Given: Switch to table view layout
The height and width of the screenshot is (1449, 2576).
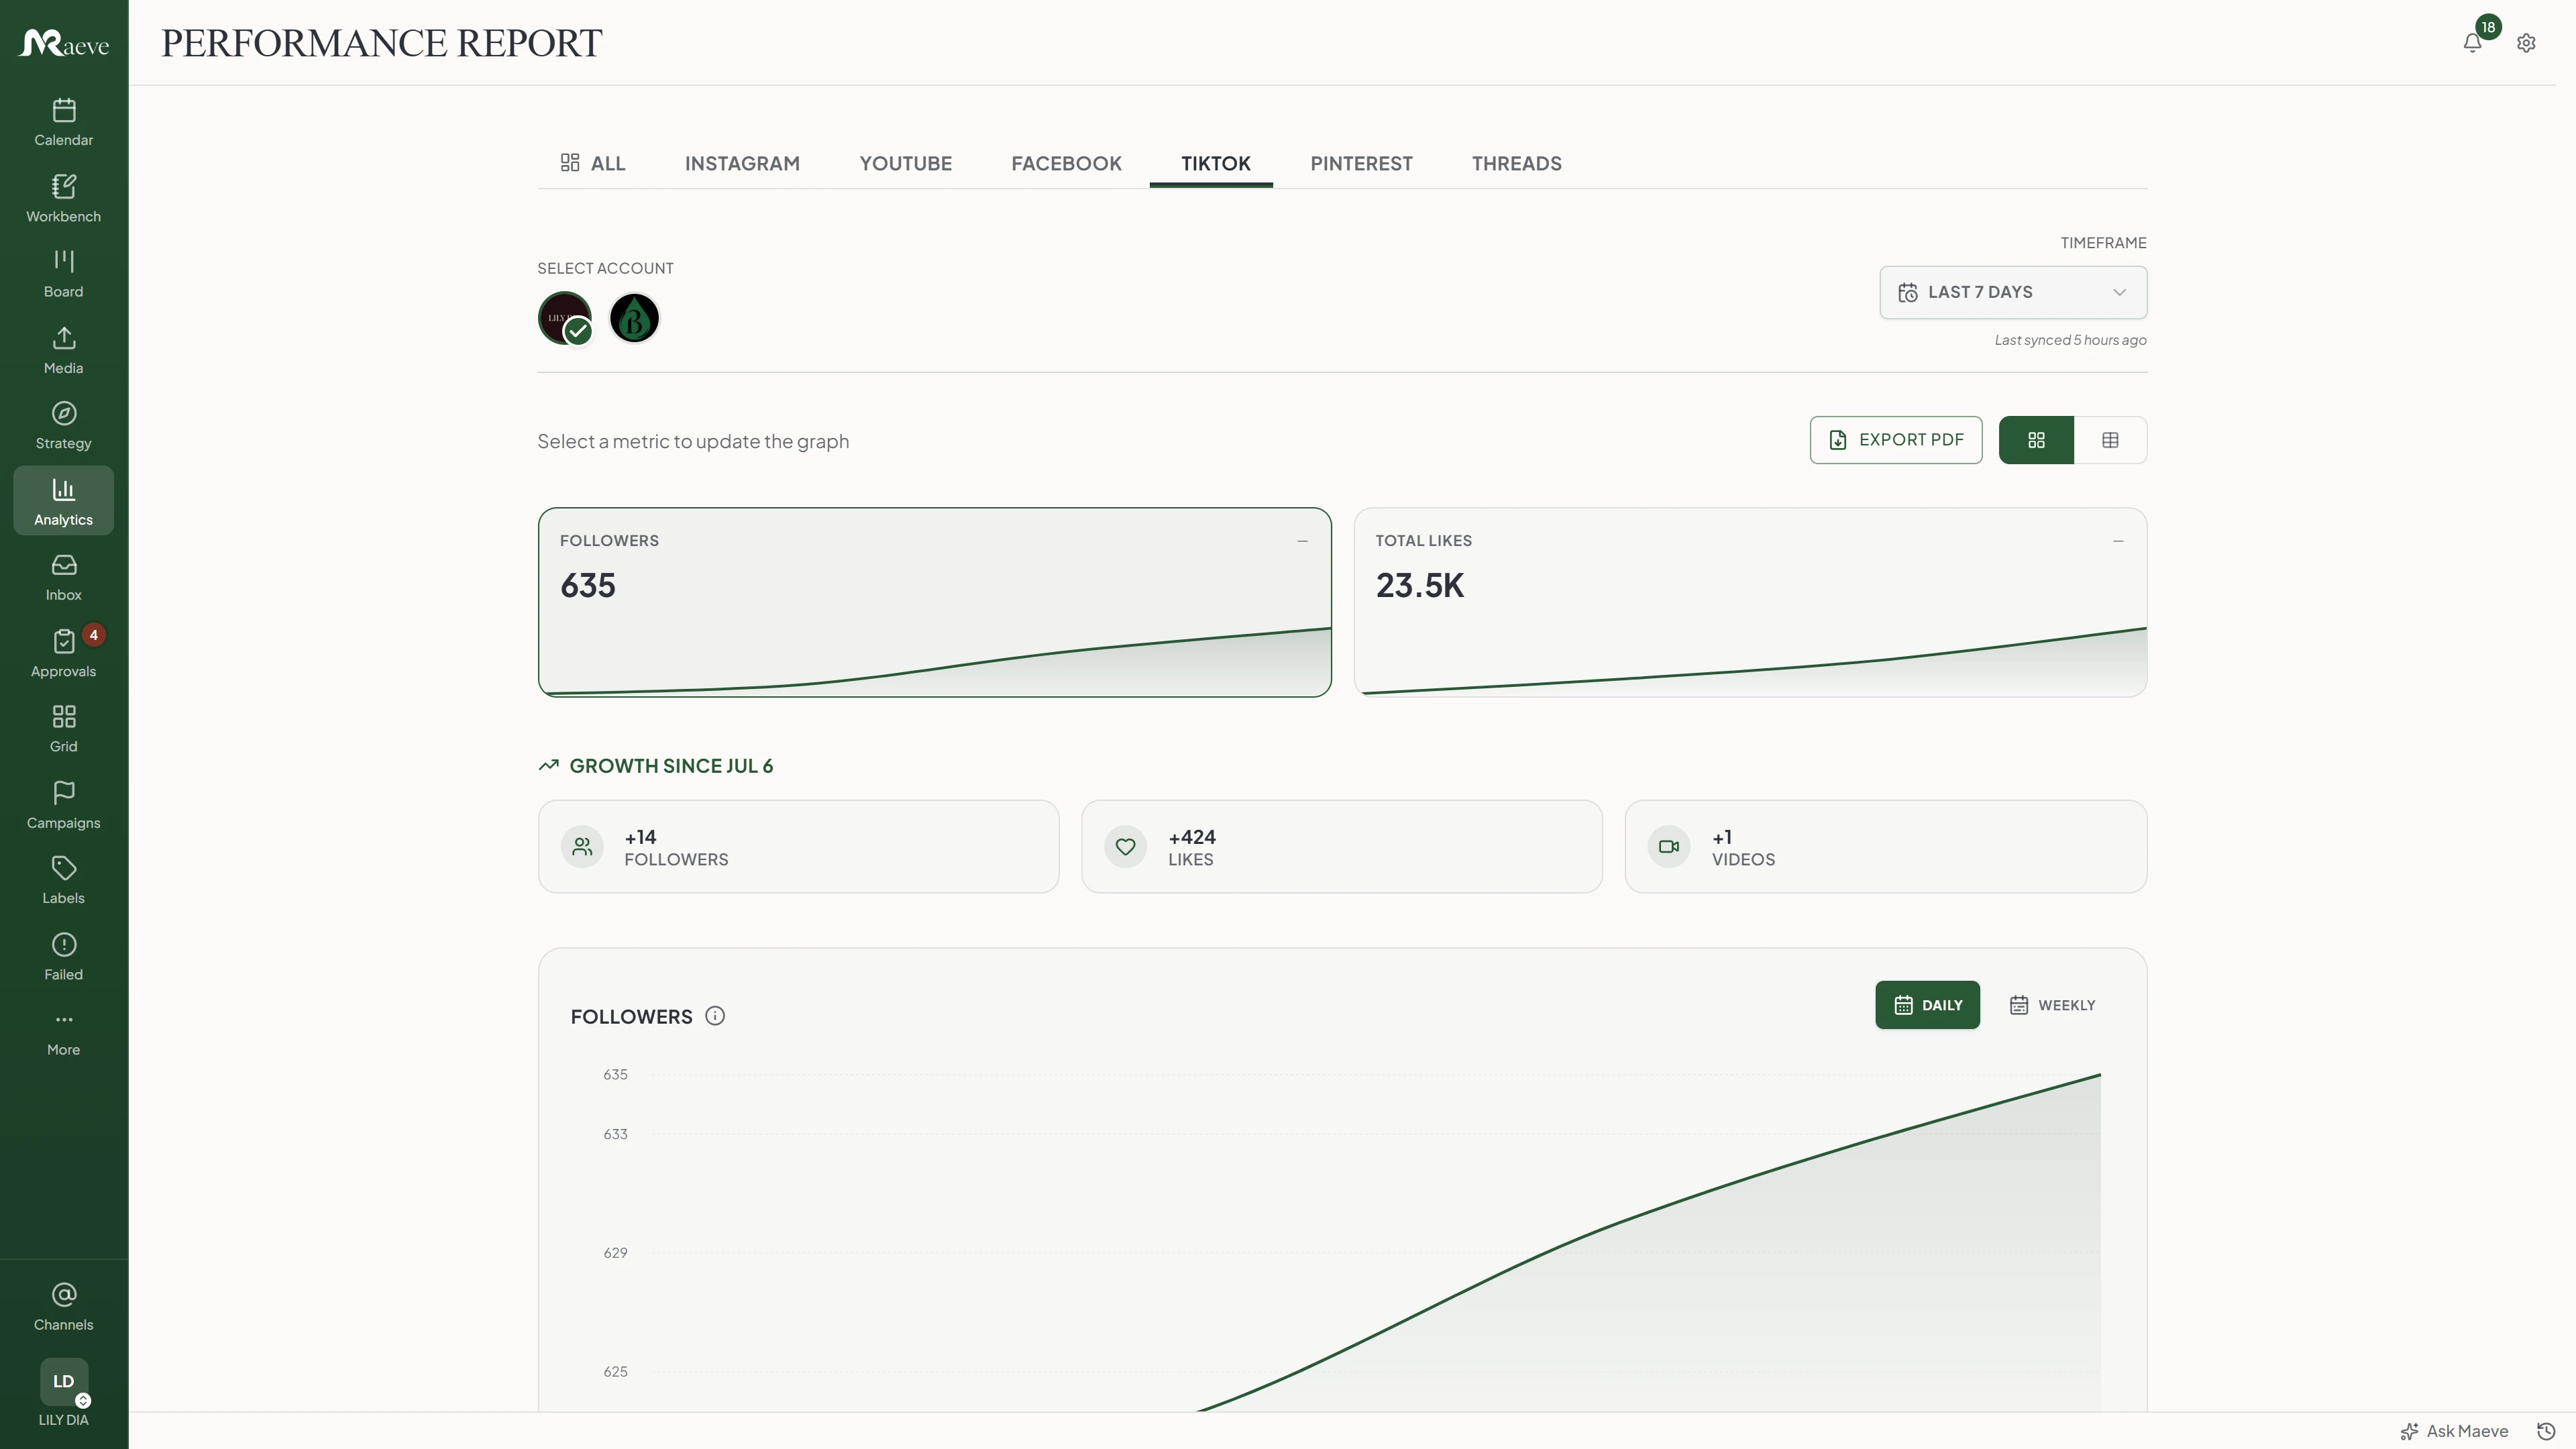Looking at the screenshot, I should click(x=2110, y=440).
